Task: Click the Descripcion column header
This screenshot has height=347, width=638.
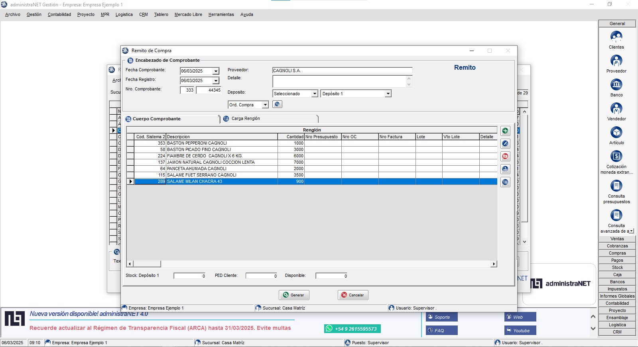Action: coord(222,137)
